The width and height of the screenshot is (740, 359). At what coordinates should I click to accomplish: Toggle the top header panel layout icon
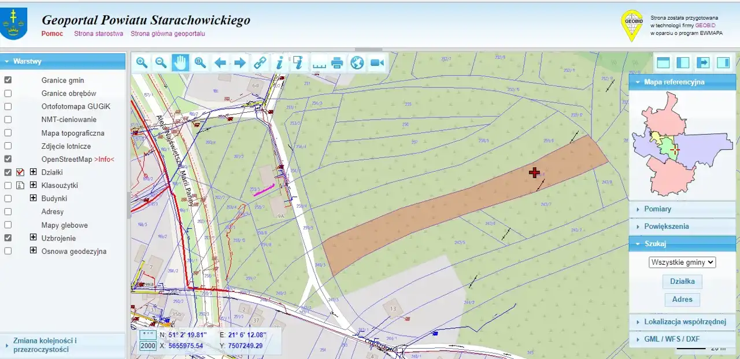point(663,62)
